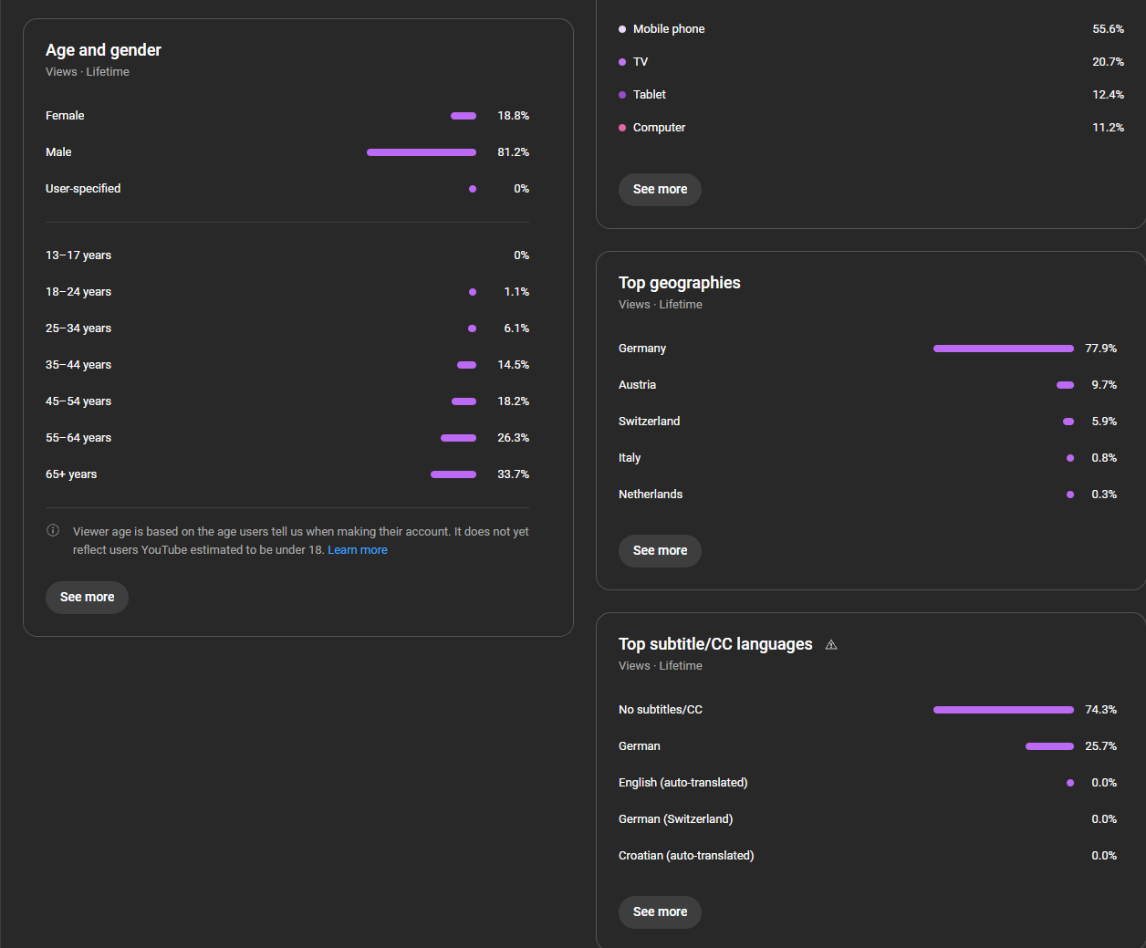Click the 65+ years age bar
Viewport: 1146px width, 948px height.
(453, 474)
